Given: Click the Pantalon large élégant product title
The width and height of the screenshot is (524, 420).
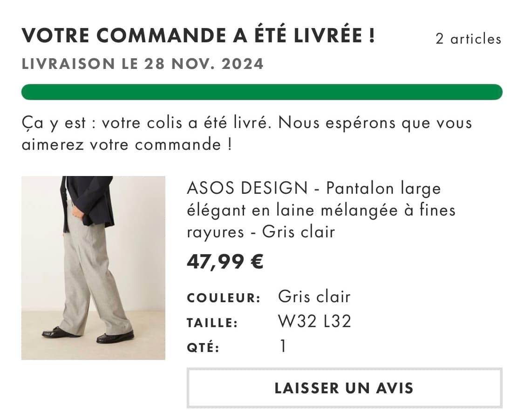Looking at the screenshot, I should [x=320, y=210].
